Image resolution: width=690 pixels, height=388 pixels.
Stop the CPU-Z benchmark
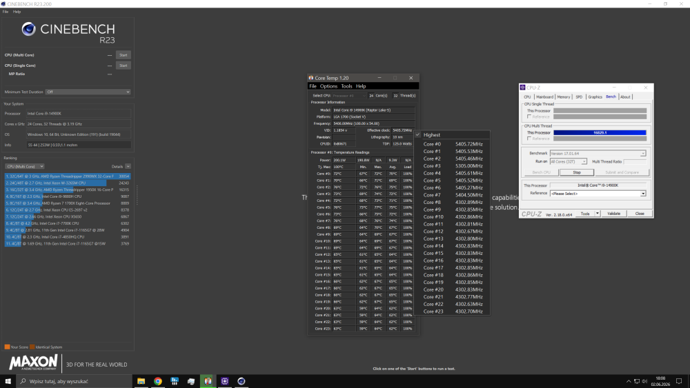click(576, 172)
